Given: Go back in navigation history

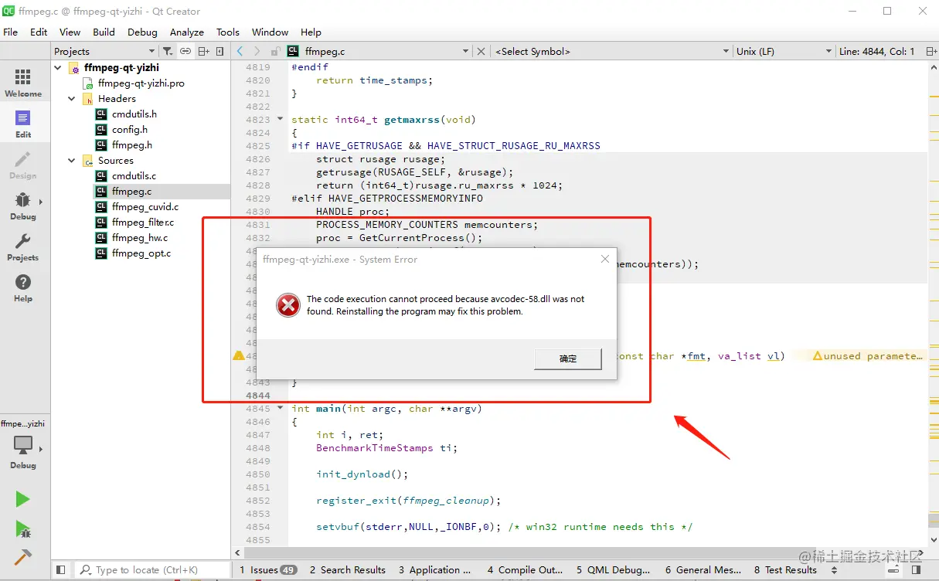Looking at the screenshot, I should (x=240, y=51).
